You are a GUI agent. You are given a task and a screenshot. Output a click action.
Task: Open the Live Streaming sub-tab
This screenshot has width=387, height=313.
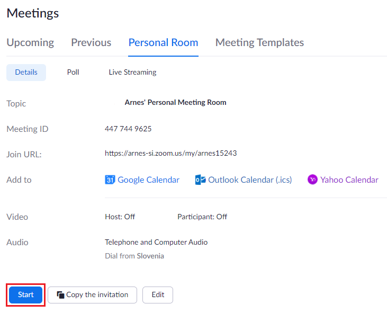pyautogui.click(x=132, y=73)
